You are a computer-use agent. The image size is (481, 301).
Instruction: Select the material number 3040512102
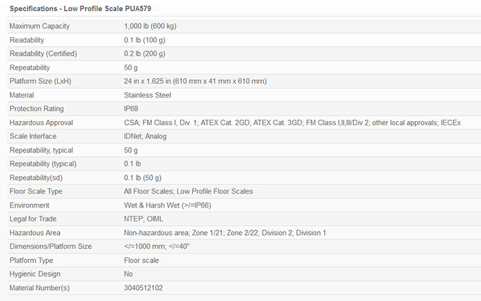[144, 287]
